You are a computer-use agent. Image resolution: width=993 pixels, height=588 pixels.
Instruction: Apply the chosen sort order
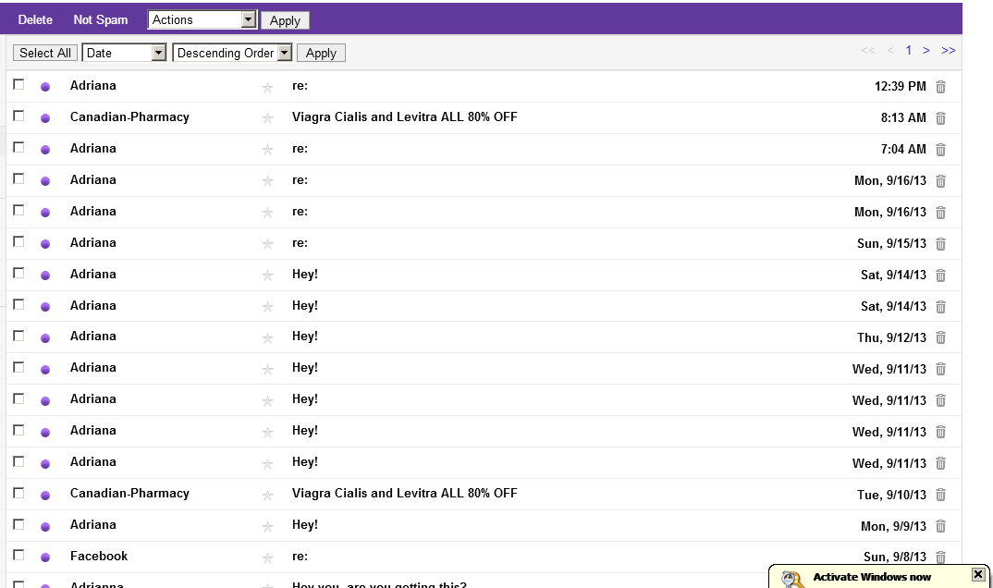(x=321, y=54)
